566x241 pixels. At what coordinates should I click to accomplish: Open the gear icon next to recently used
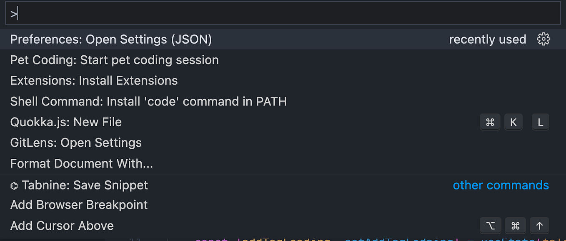(x=544, y=39)
